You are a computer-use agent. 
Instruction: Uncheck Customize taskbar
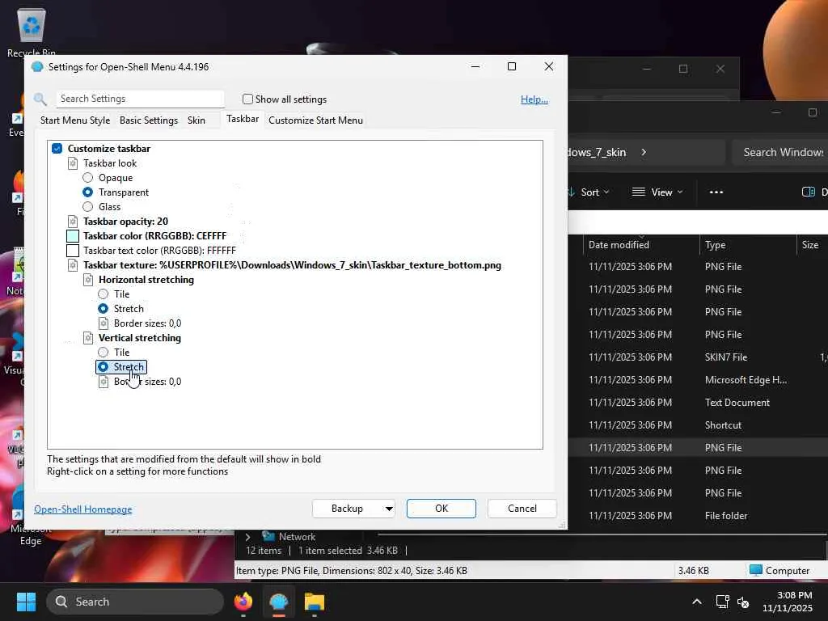click(x=57, y=149)
